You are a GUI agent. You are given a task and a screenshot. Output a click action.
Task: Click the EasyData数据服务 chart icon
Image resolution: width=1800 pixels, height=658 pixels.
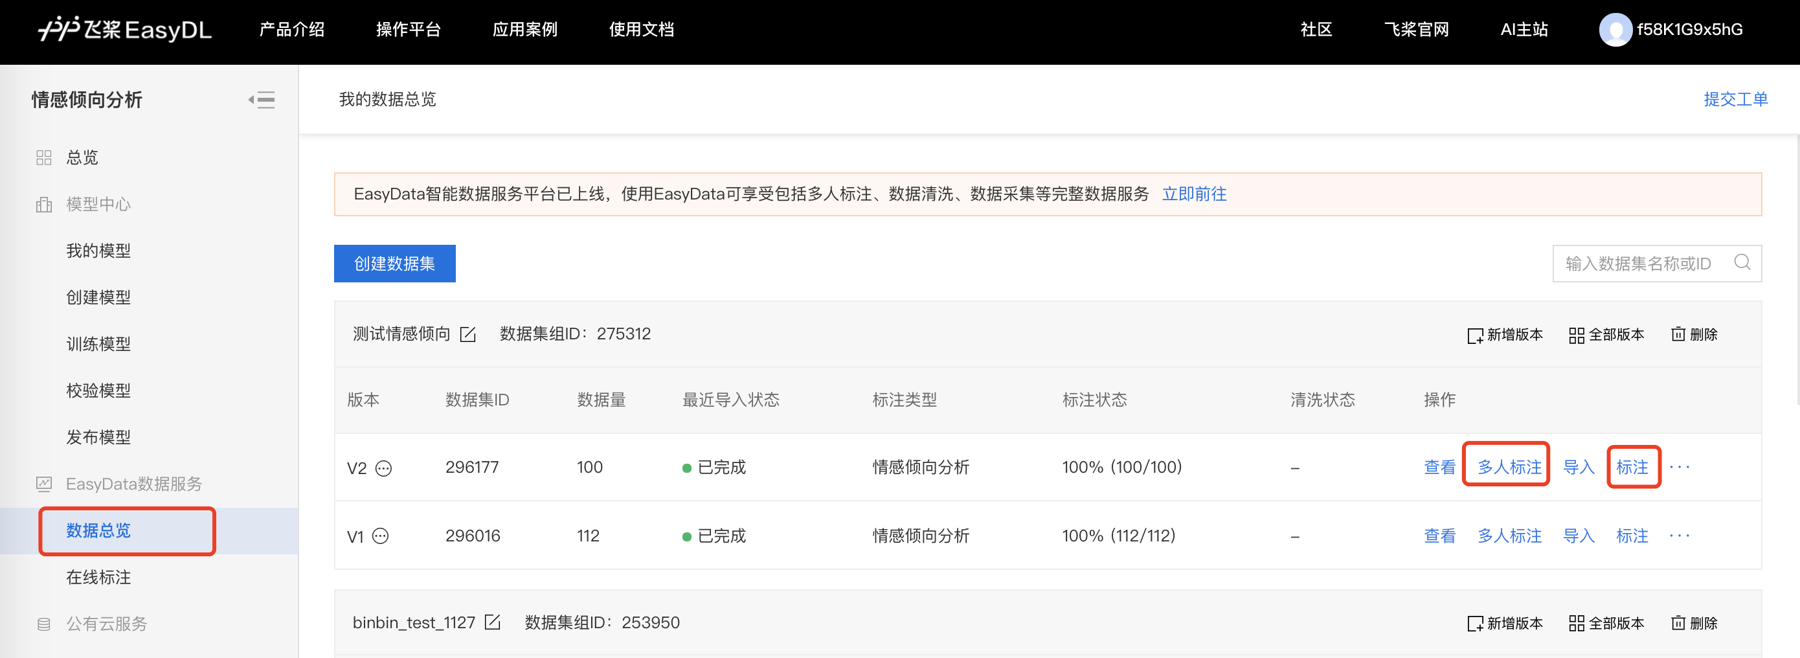click(44, 484)
